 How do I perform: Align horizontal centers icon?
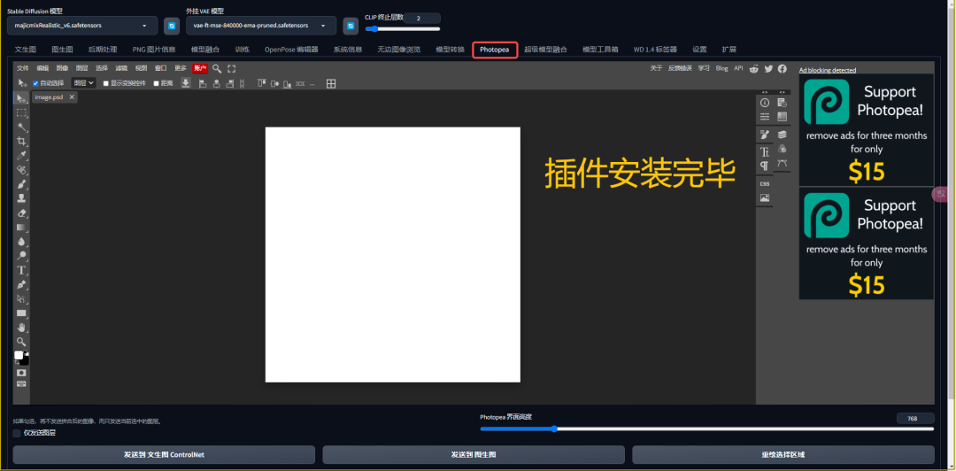pyautogui.click(x=217, y=83)
